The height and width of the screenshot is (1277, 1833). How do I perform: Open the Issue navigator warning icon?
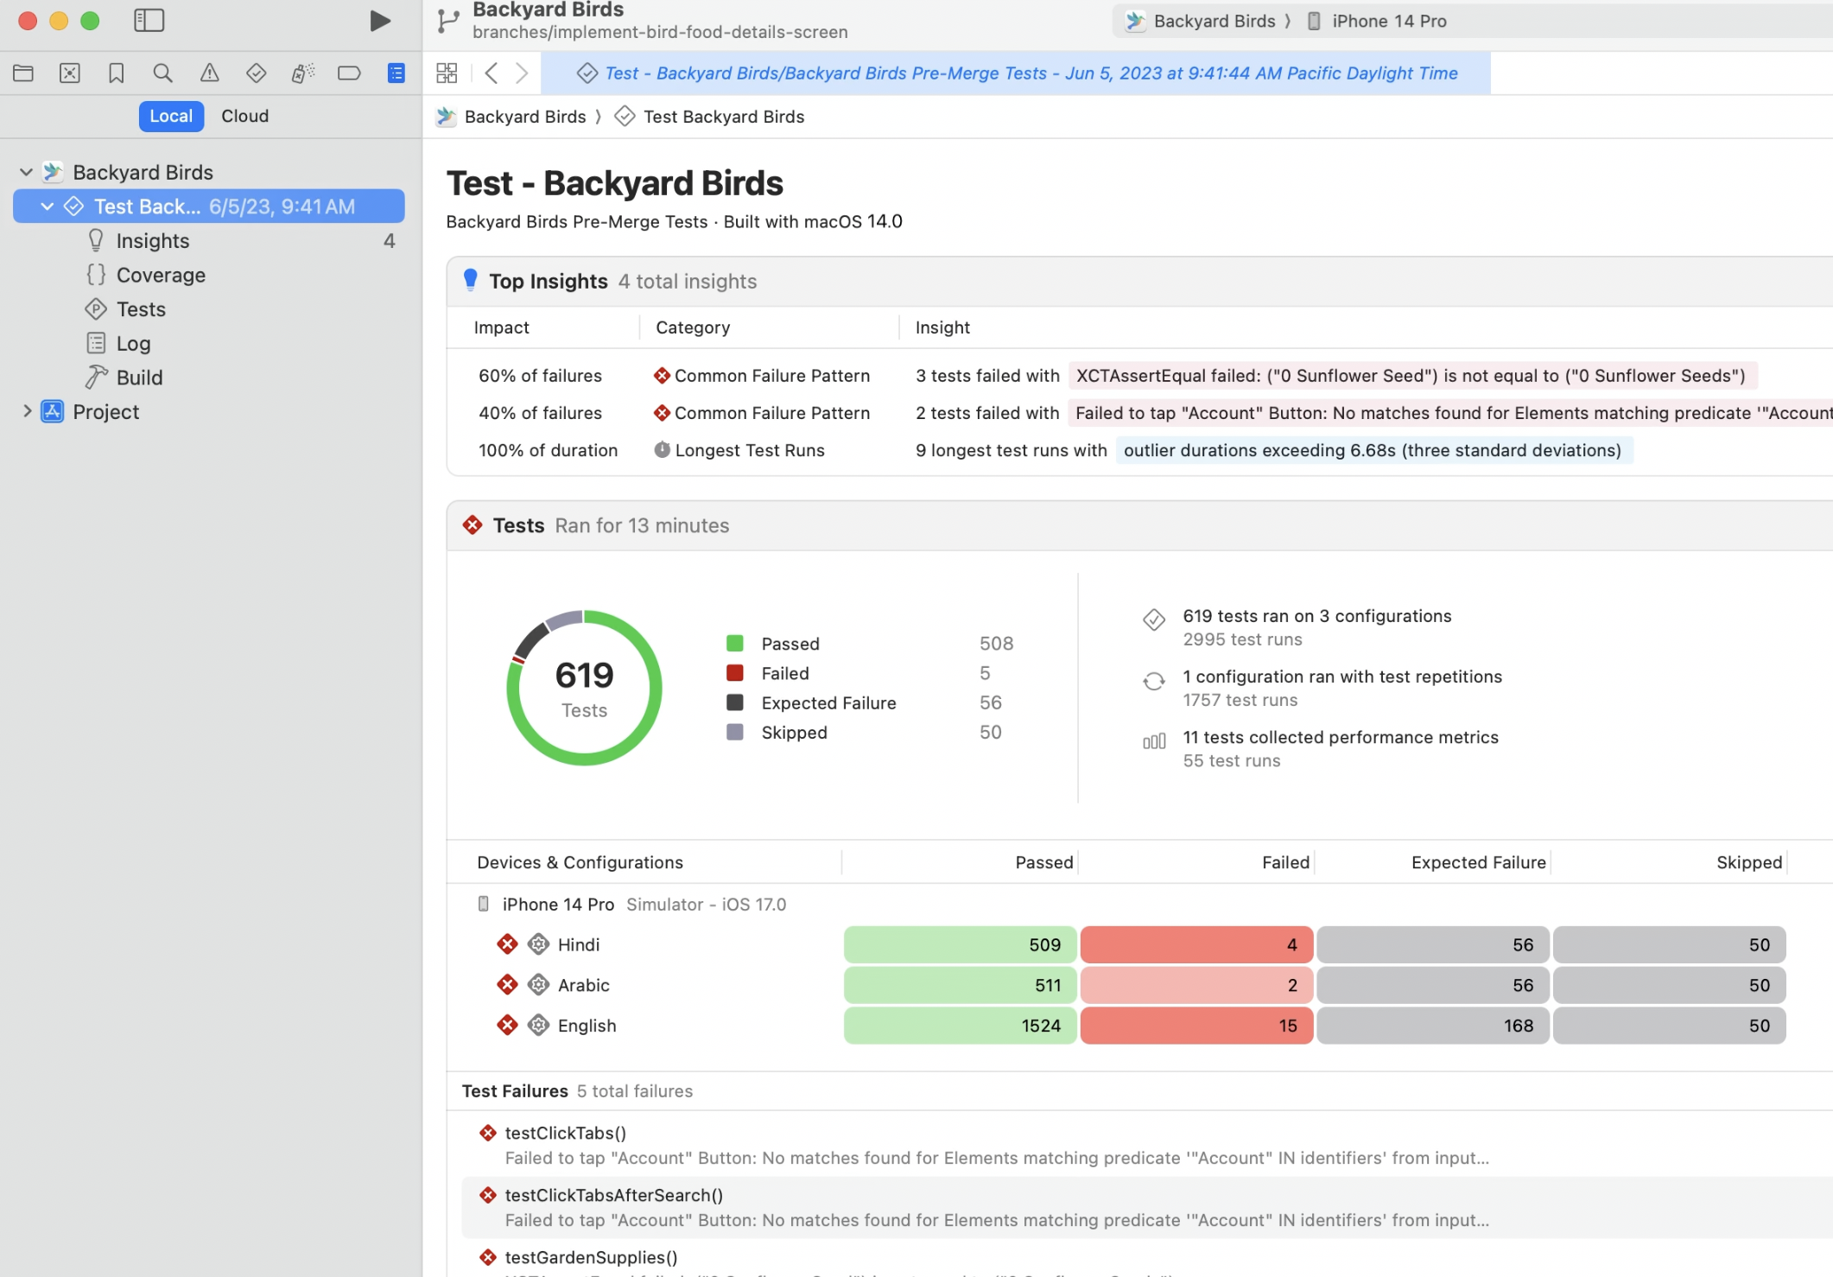tap(209, 73)
